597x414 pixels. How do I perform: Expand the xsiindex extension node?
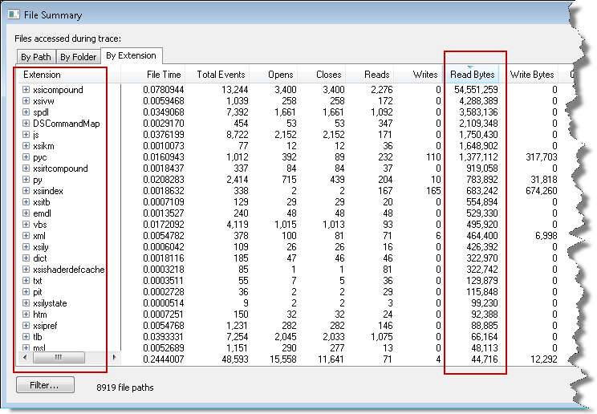[x=26, y=191]
